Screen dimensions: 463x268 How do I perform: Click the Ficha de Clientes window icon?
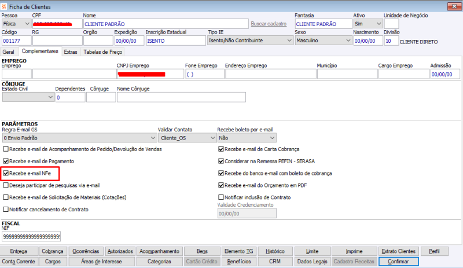point(4,6)
